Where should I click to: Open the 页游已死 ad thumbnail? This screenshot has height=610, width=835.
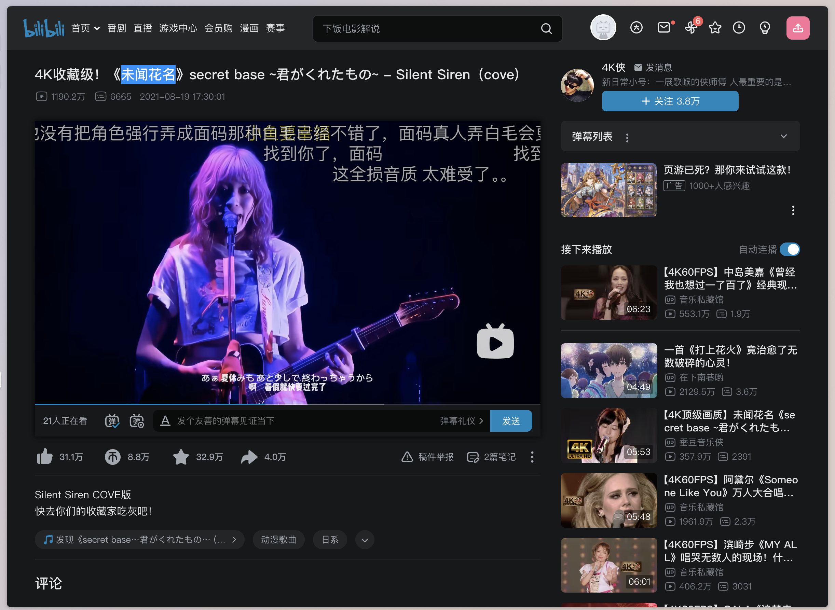click(x=608, y=190)
